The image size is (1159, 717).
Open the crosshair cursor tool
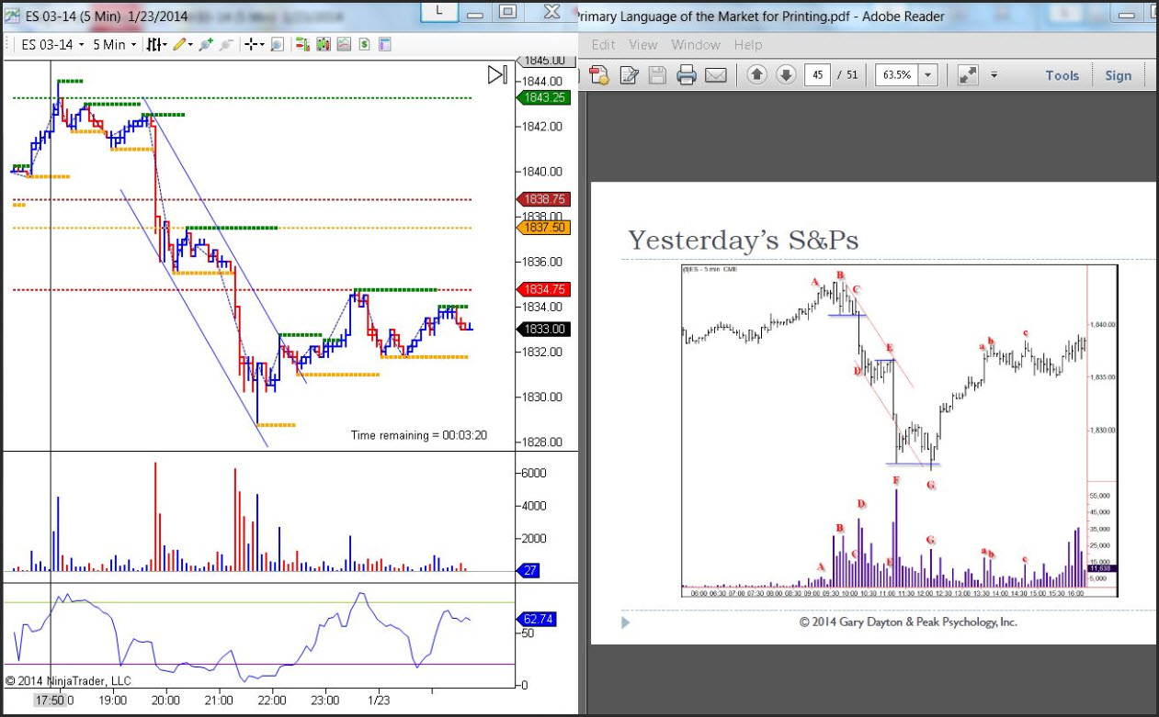[250, 44]
